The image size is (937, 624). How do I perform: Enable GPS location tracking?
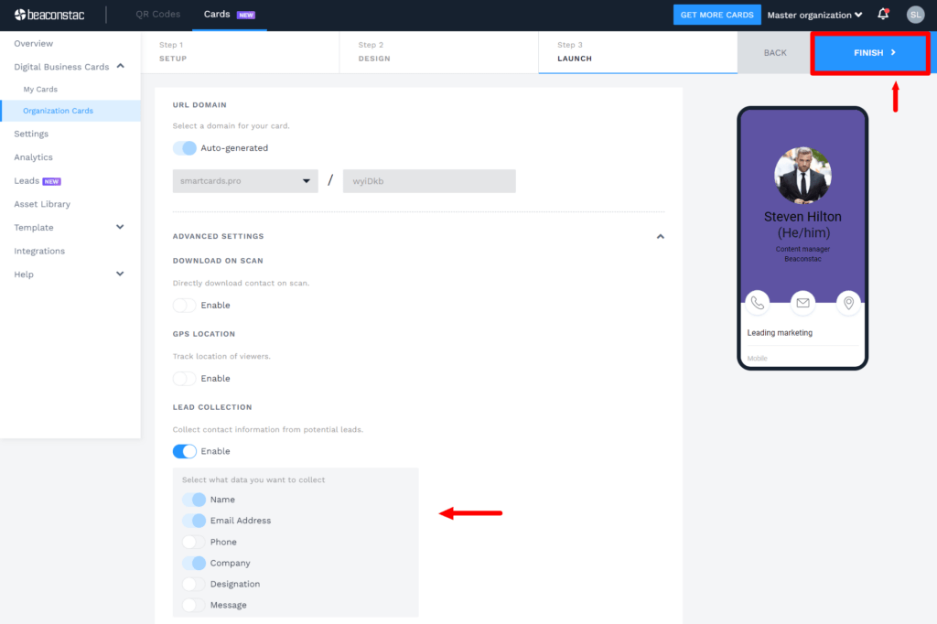coord(182,378)
